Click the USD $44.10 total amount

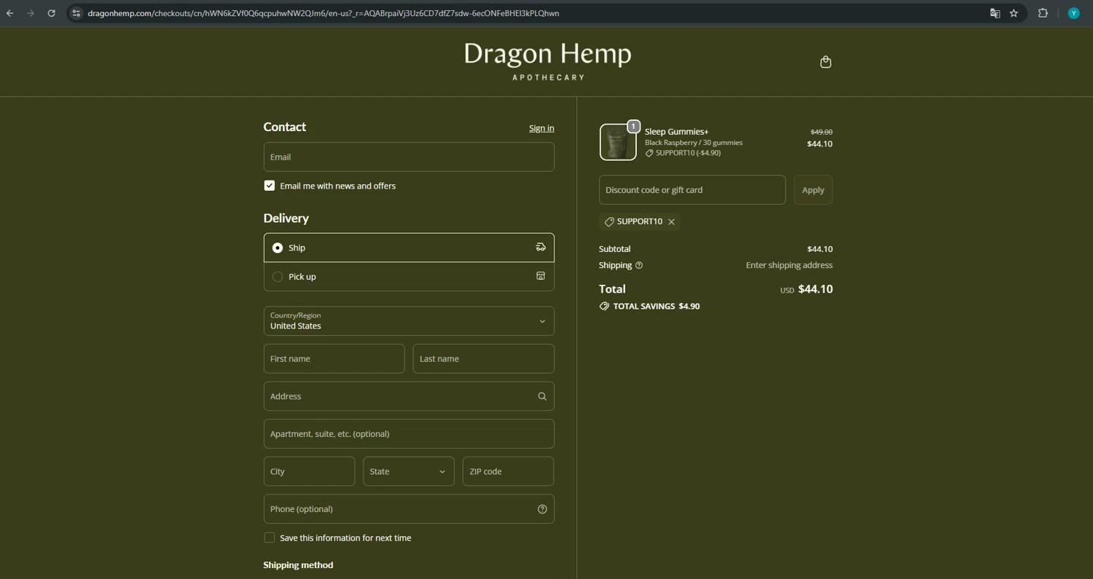click(x=806, y=289)
